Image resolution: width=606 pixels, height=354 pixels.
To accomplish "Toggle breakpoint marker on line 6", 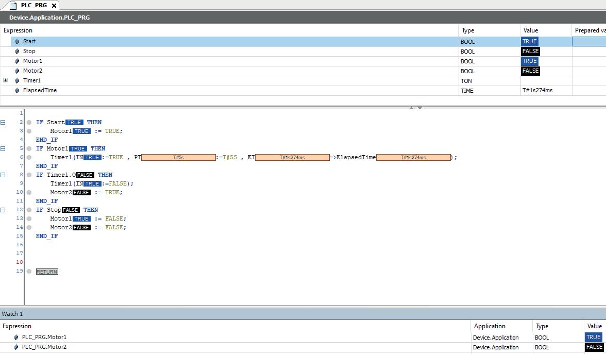I will pyautogui.click(x=29, y=157).
